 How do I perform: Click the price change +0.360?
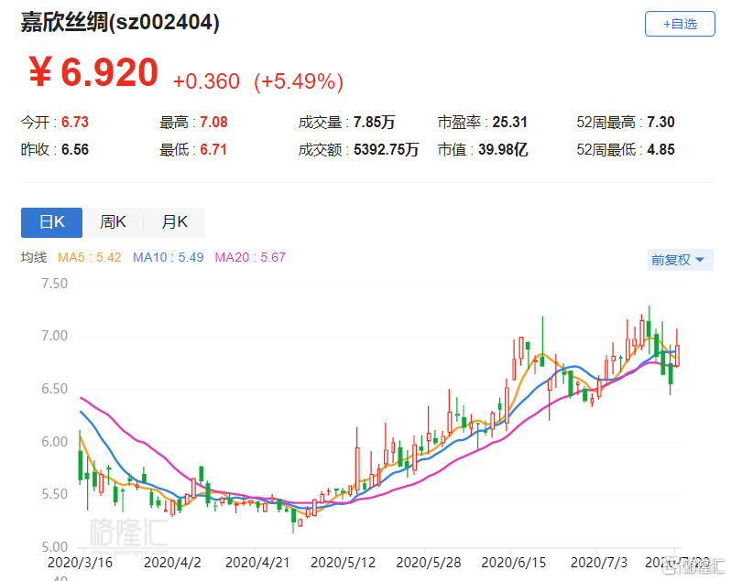click(206, 81)
